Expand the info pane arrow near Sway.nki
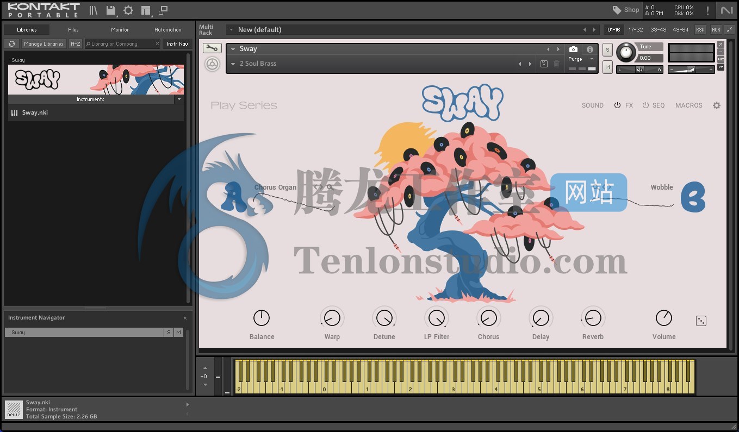 (x=187, y=404)
